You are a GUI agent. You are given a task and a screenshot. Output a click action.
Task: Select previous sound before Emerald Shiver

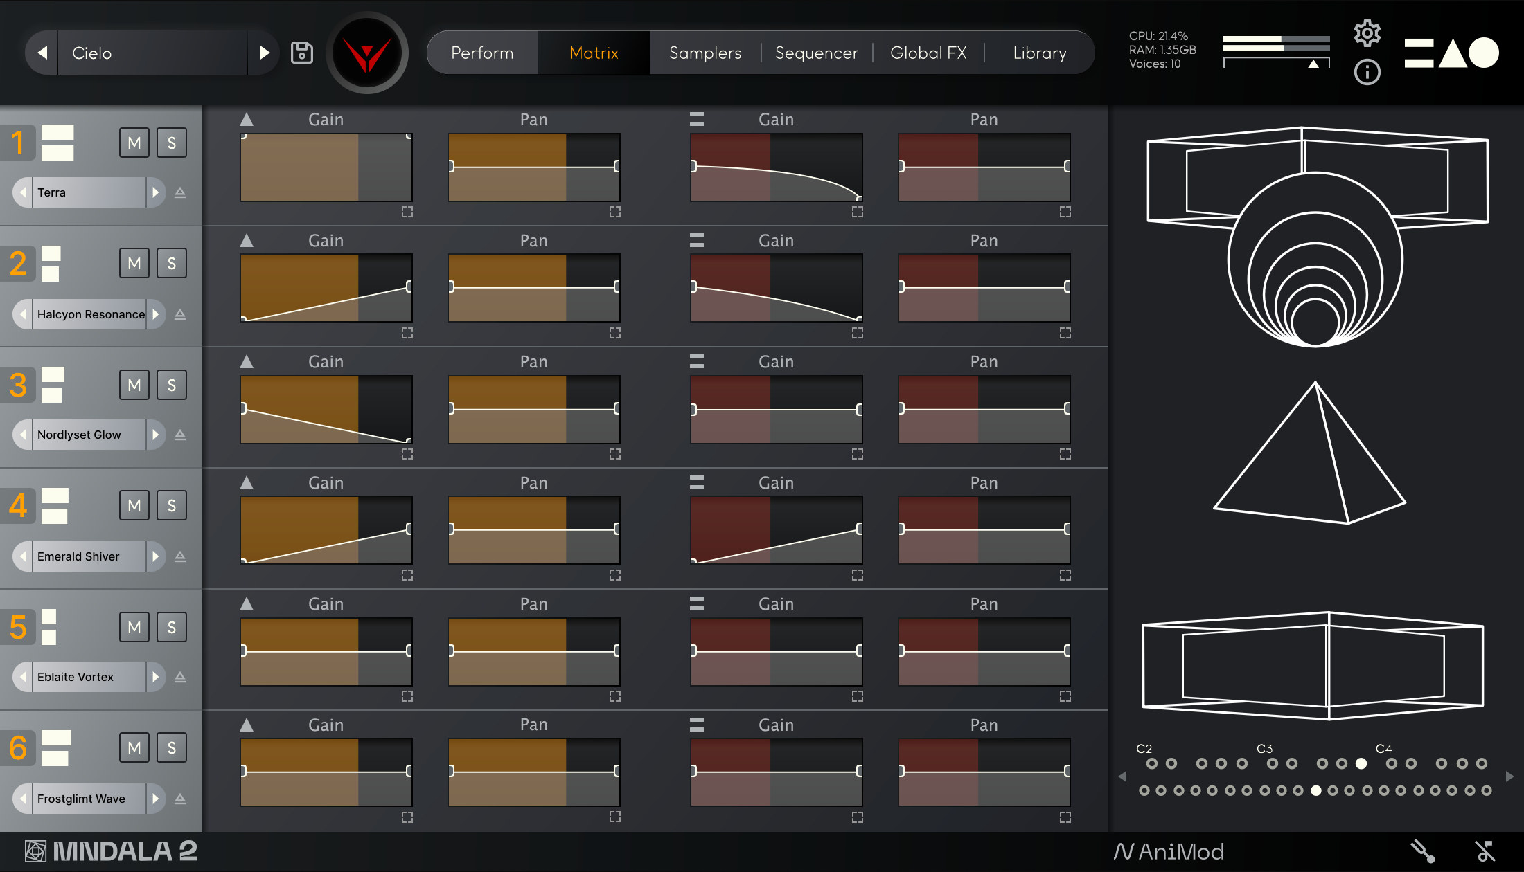[24, 556]
